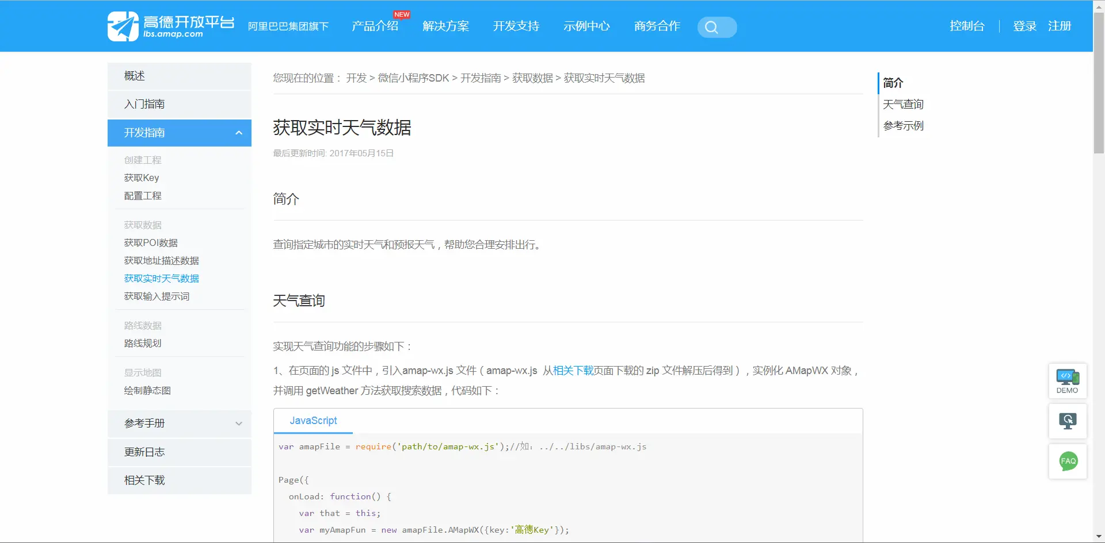This screenshot has width=1105, height=543.
Task: Open 解决方案 menu in header
Action: (445, 26)
